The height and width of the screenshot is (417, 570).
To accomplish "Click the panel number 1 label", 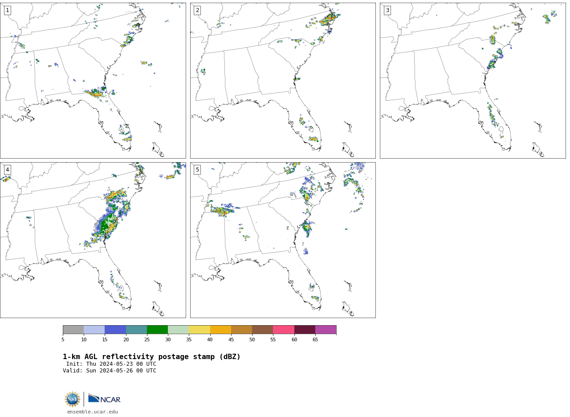I will [7, 10].
